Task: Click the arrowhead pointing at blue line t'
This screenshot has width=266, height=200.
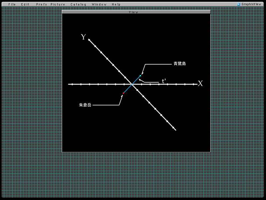Action: click(140, 80)
